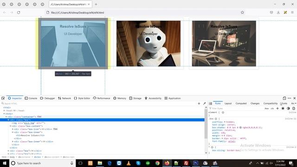Toggle the .cls classes panel
297x167 pixels.
(272, 109)
